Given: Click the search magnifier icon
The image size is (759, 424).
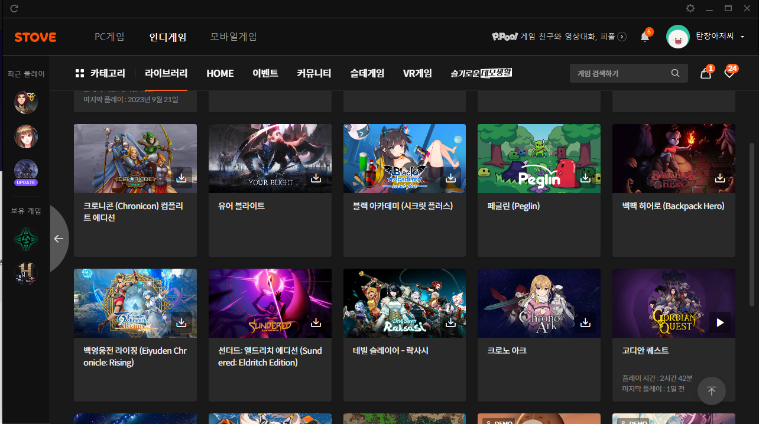Looking at the screenshot, I should 675,73.
